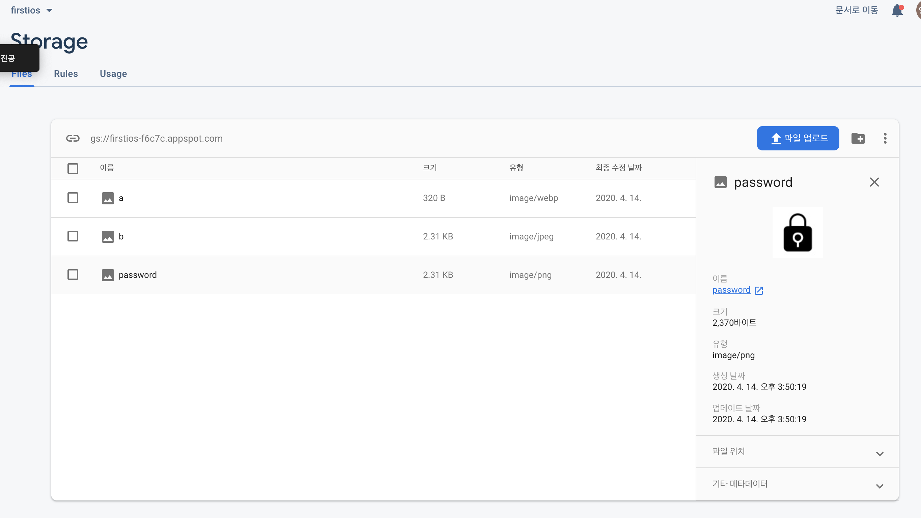Click the image icon in password row

click(x=108, y=275)
